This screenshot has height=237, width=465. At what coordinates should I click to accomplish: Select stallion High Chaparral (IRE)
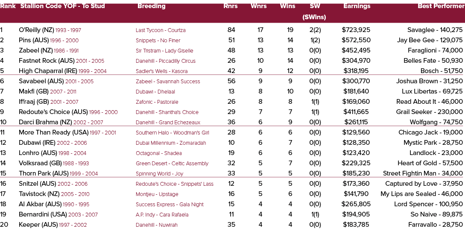48,71
